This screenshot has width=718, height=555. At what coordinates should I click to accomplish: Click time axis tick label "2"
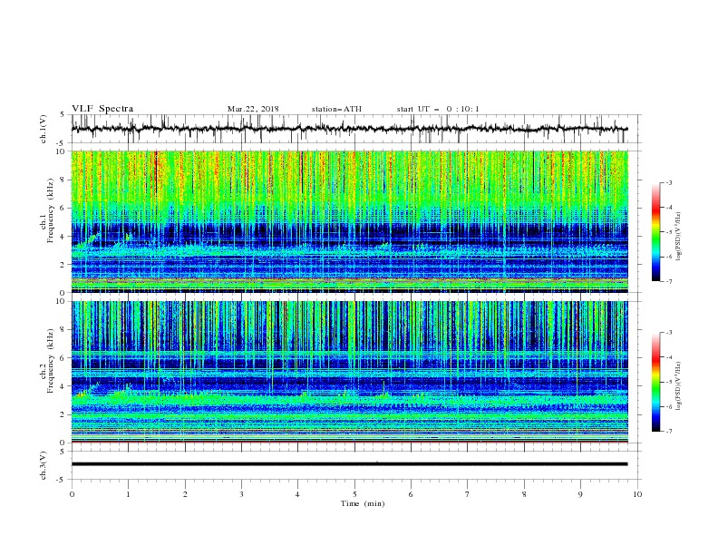coord(185,494)
